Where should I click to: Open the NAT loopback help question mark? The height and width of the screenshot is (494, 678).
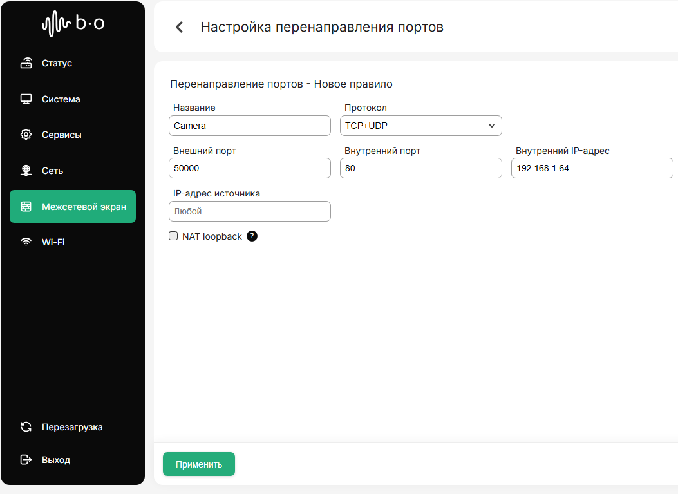pyautogui.click(x=252, y=236)
